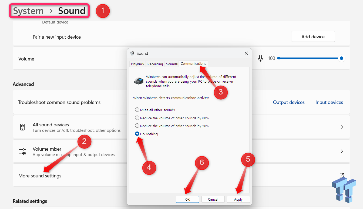This screenshot has width=363, height=209.
Task: Click the input volume slider handle
Action: (x=341, y=58)
